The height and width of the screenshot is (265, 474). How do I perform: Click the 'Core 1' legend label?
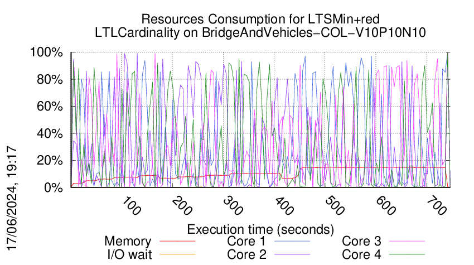click(246, 242)
